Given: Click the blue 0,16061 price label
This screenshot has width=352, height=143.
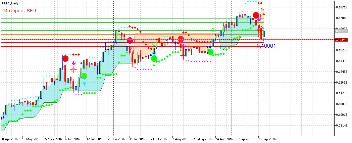Looking at the screenshot, I should 266,45.
